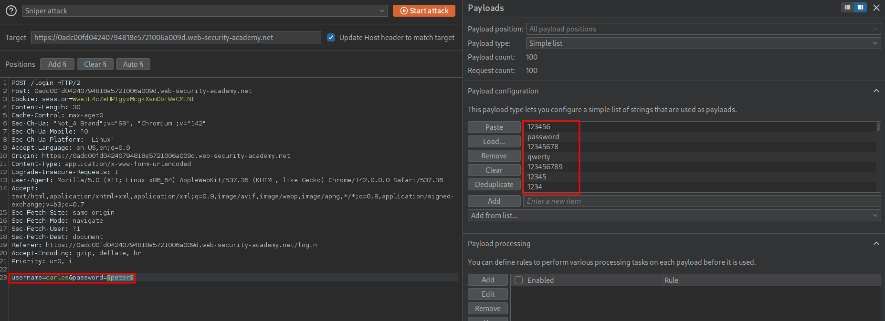This screenshot has width=885, height=321.
Task: Collapse the Payload configuration section
Action: pos(876,91)
